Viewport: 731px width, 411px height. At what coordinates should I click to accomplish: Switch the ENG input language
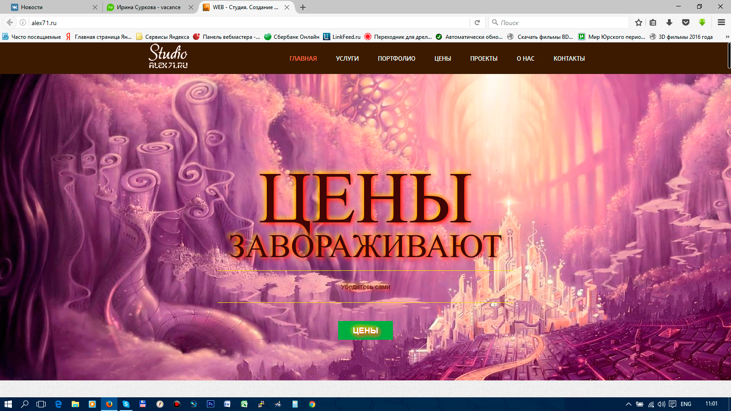(686, 404)
